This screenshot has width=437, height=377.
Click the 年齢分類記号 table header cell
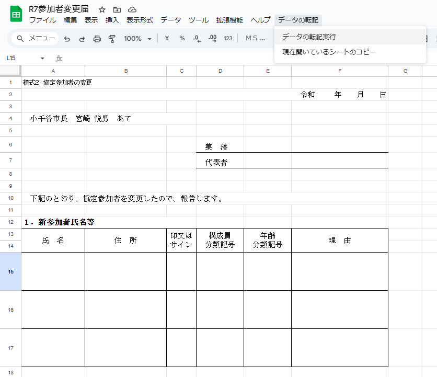[268, 241]
